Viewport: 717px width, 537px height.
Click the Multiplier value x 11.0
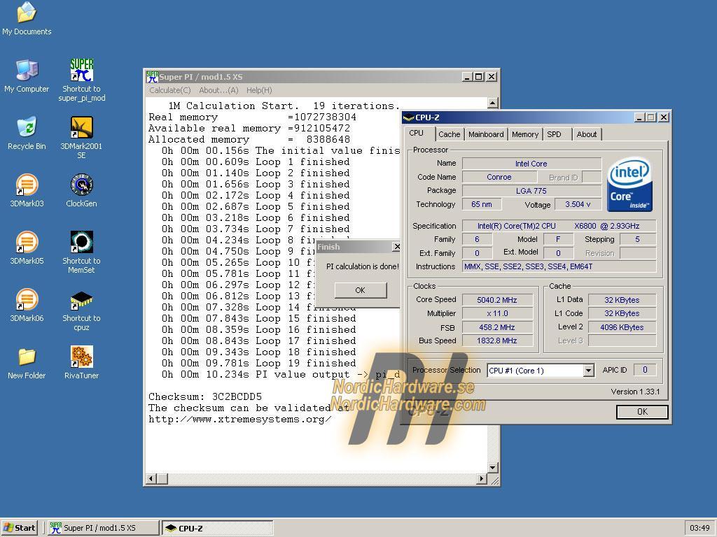click(497, 314)
